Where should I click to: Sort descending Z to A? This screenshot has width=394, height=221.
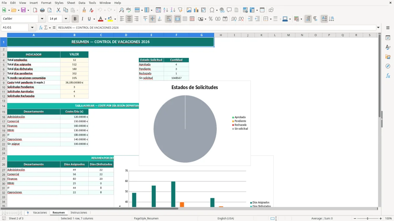173,10
